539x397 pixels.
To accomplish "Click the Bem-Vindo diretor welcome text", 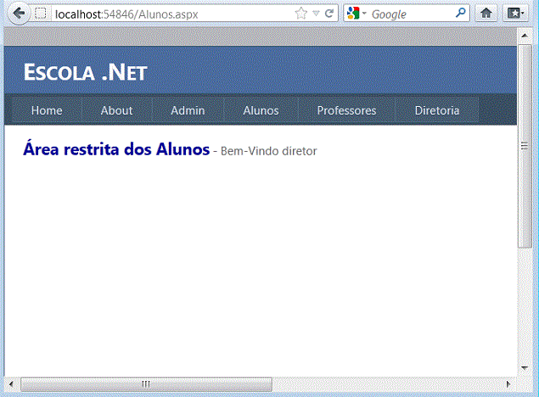I will point(268,151).
